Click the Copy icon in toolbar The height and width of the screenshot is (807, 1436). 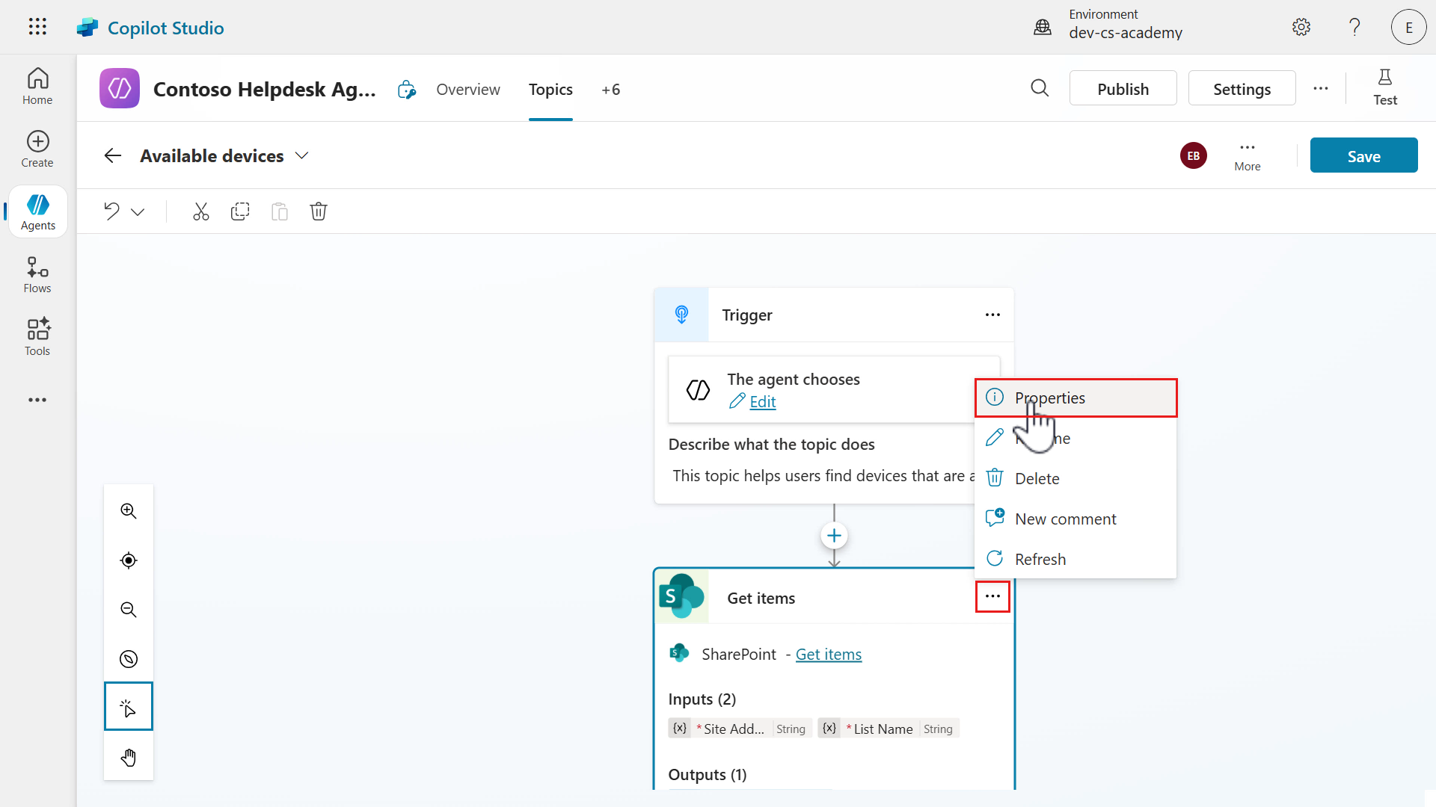coord(240,211)
